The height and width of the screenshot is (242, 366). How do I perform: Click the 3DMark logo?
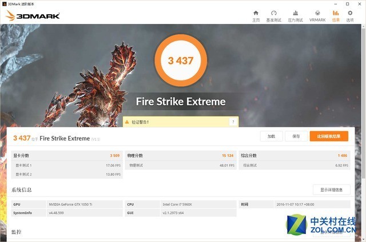point(33,15)
